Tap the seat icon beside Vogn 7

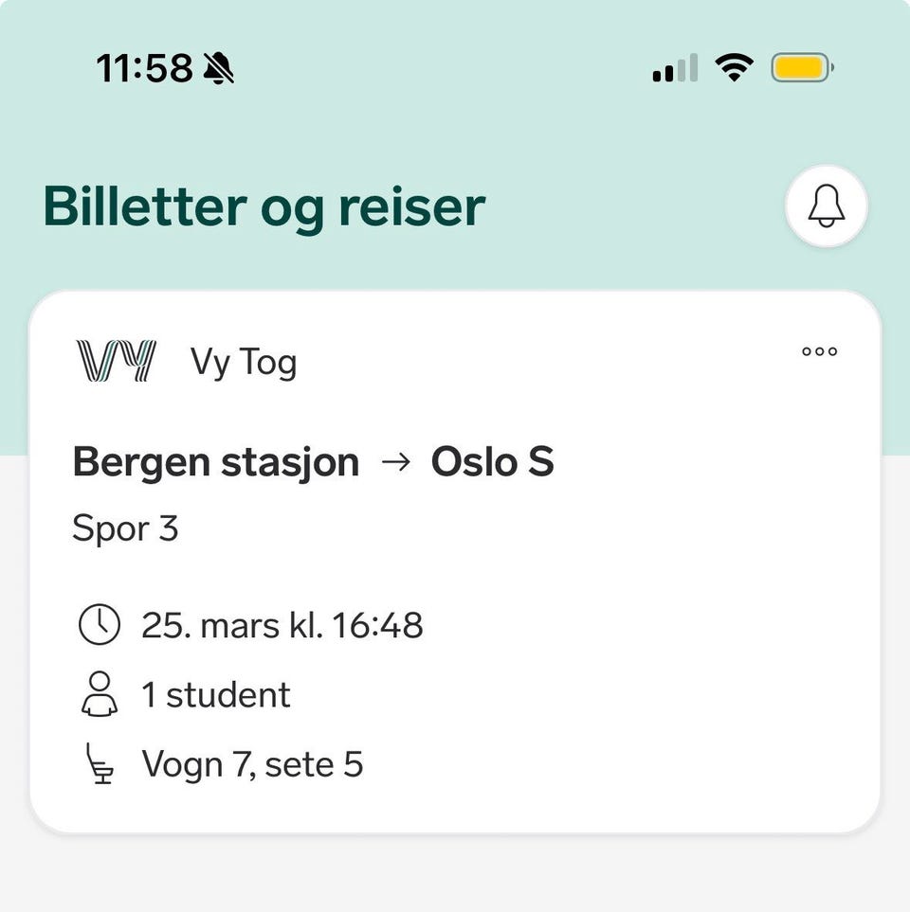click(x=100, y=763)
